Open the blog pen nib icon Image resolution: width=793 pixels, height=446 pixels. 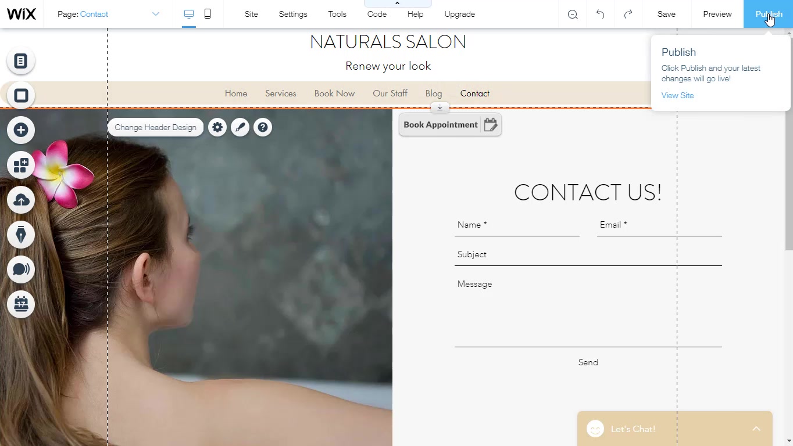pos(21,235)
